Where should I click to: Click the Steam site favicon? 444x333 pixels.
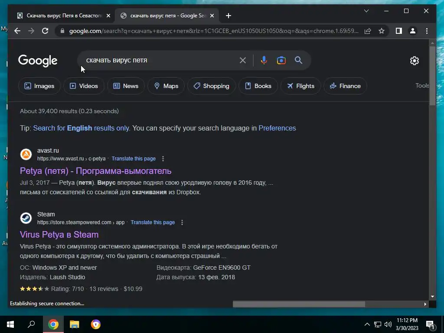pos(26,218)
